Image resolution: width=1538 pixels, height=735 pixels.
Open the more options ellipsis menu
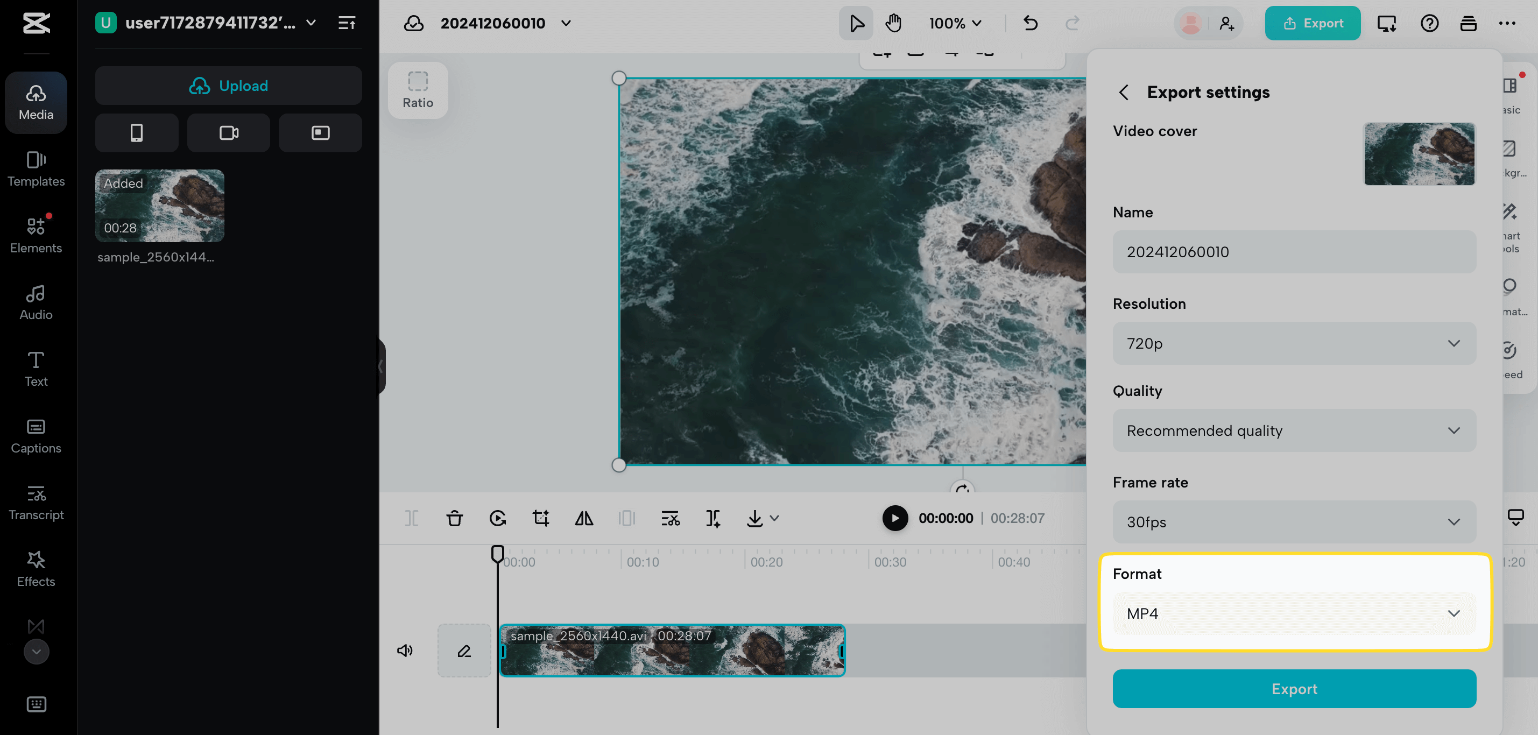click(1507, 23)
